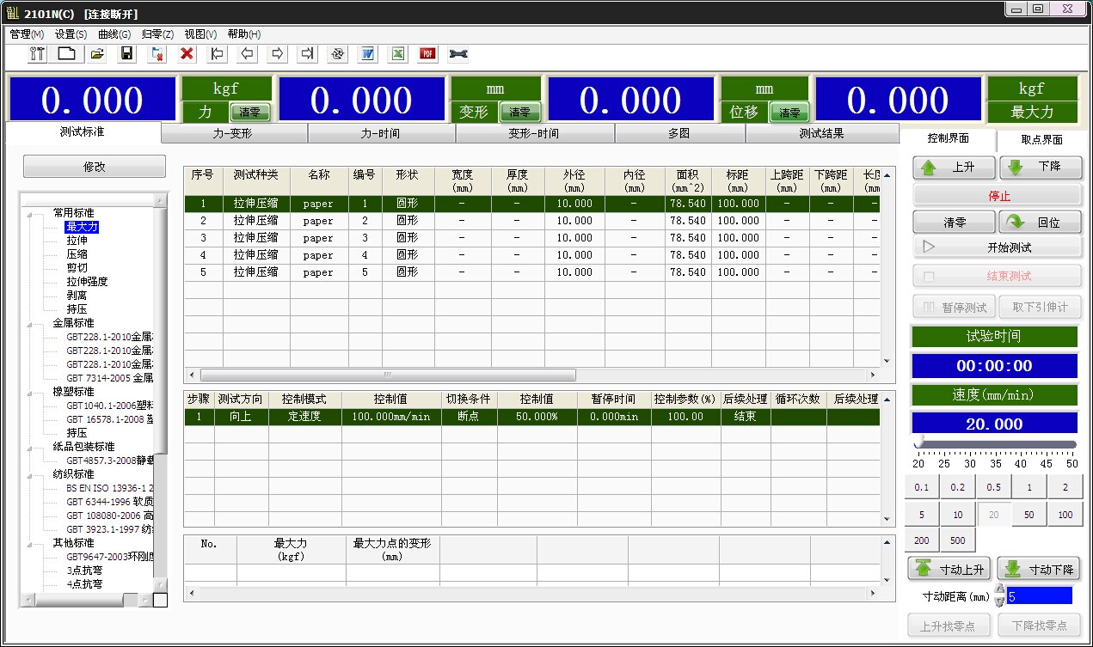Click the refresh cycle toolbar icon
Image resolution: width=1093 pixels, height=647 pixels.
(337, 54)
